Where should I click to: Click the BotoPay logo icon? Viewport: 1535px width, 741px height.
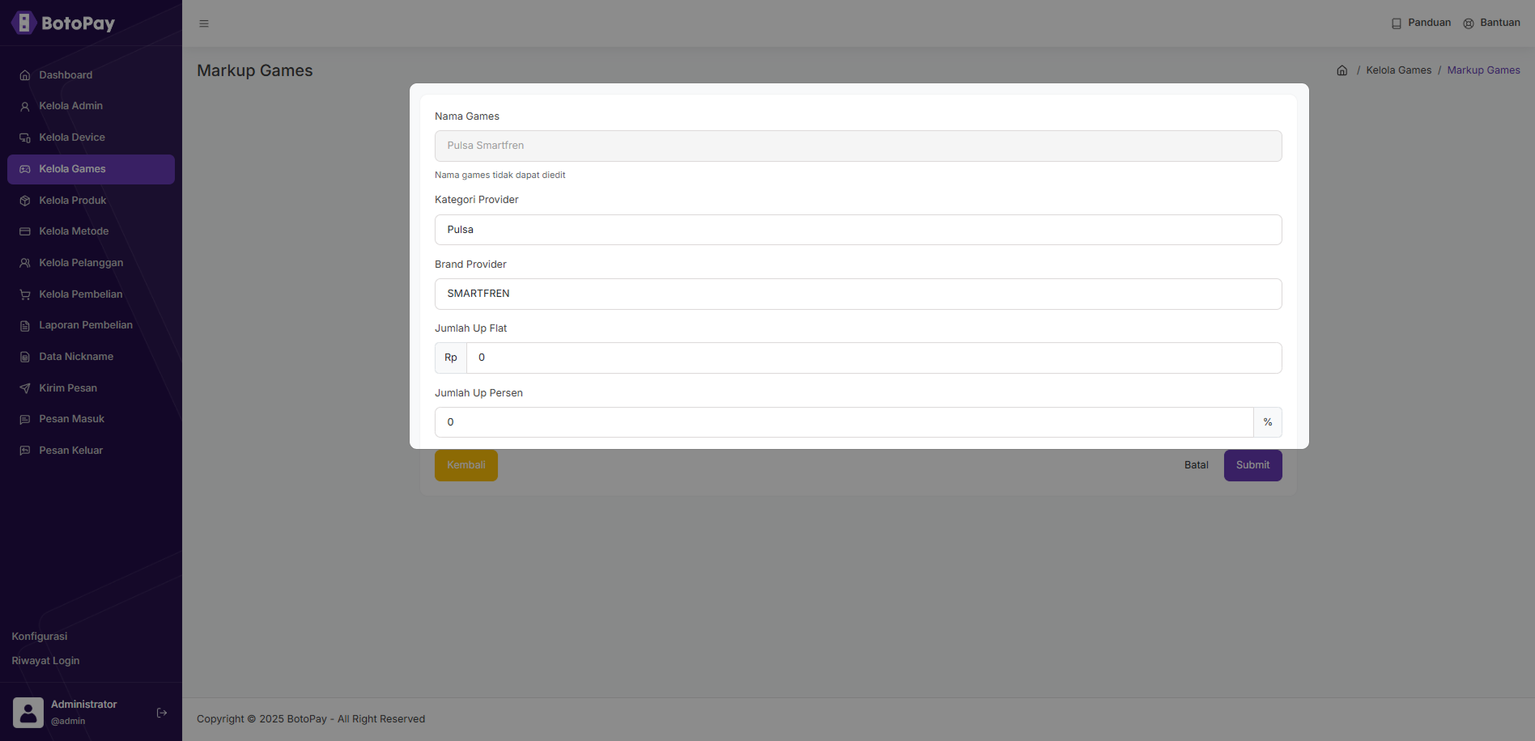[x=23, y=23]
